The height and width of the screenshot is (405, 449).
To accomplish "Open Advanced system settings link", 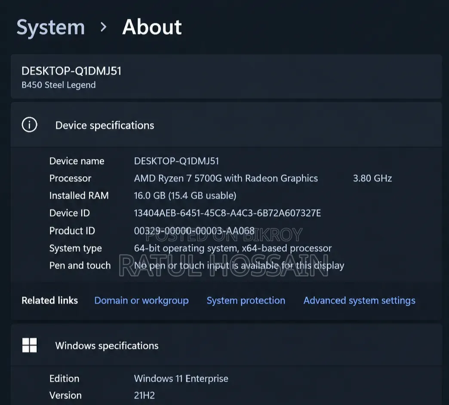I will pyautogui.click(x=360, y=301).
